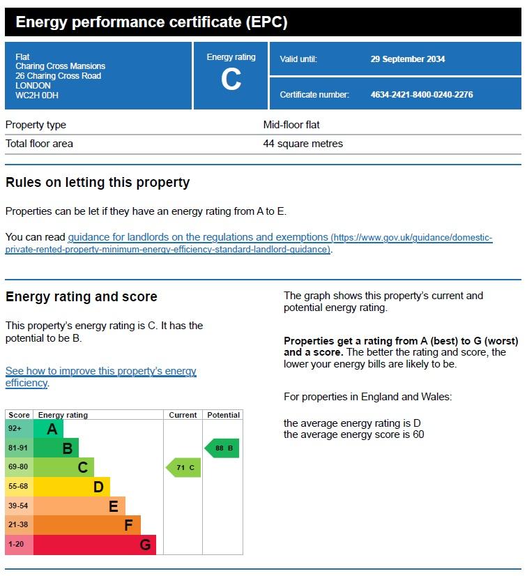The height and width of the screenshot is (576, 527).
Task: Click the yellow D rating band
Action: (x=72, y=487)
